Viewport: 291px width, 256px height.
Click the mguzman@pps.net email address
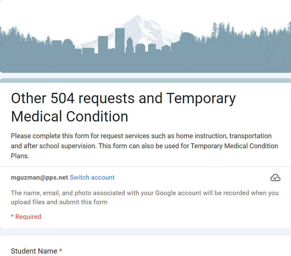pos(39,177)
